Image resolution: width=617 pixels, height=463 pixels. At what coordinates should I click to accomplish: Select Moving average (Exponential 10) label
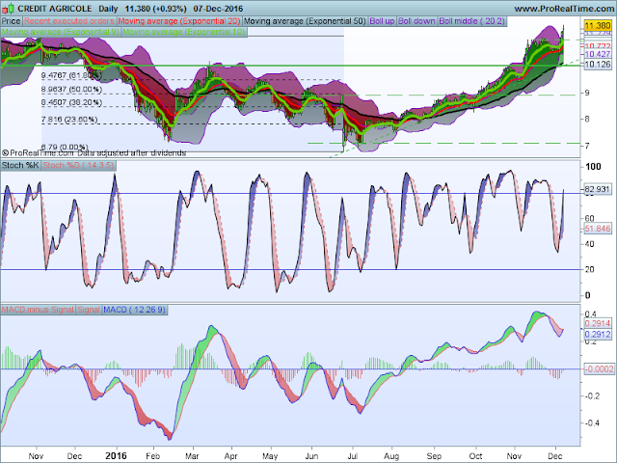coord(184,32)
